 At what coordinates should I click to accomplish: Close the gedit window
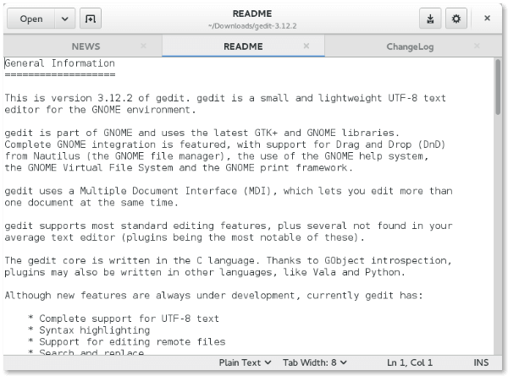[x=487, y=18]
